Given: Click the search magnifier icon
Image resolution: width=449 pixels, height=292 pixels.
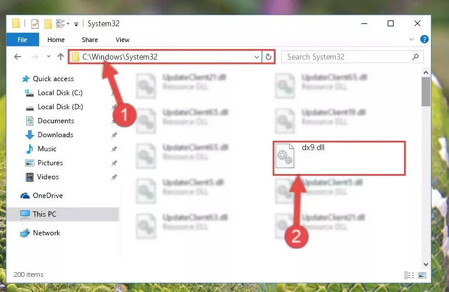Looking at the screenshot, I should point(415,57).
